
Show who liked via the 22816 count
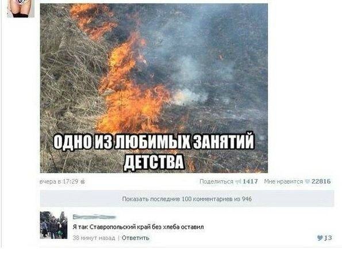[x=321, y=181]
